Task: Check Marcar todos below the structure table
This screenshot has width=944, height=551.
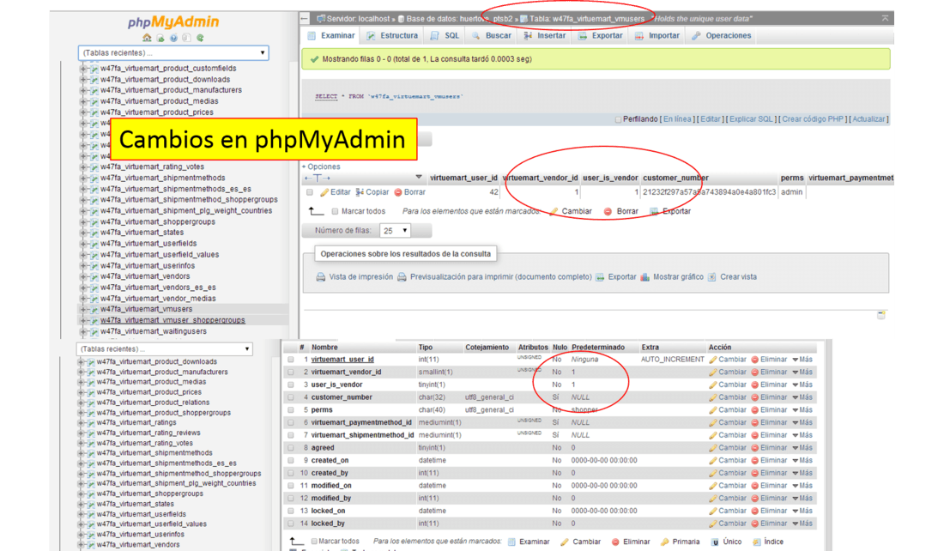Action: click(x=313, y=542)
